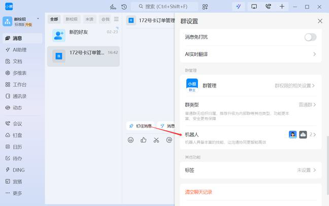Open 工作台 in the sidebar

(22, 84)
